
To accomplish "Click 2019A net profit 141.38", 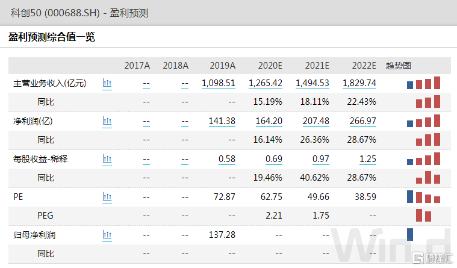I will [222, 121].
